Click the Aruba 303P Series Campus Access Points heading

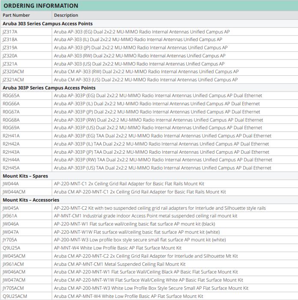[49, 88]
